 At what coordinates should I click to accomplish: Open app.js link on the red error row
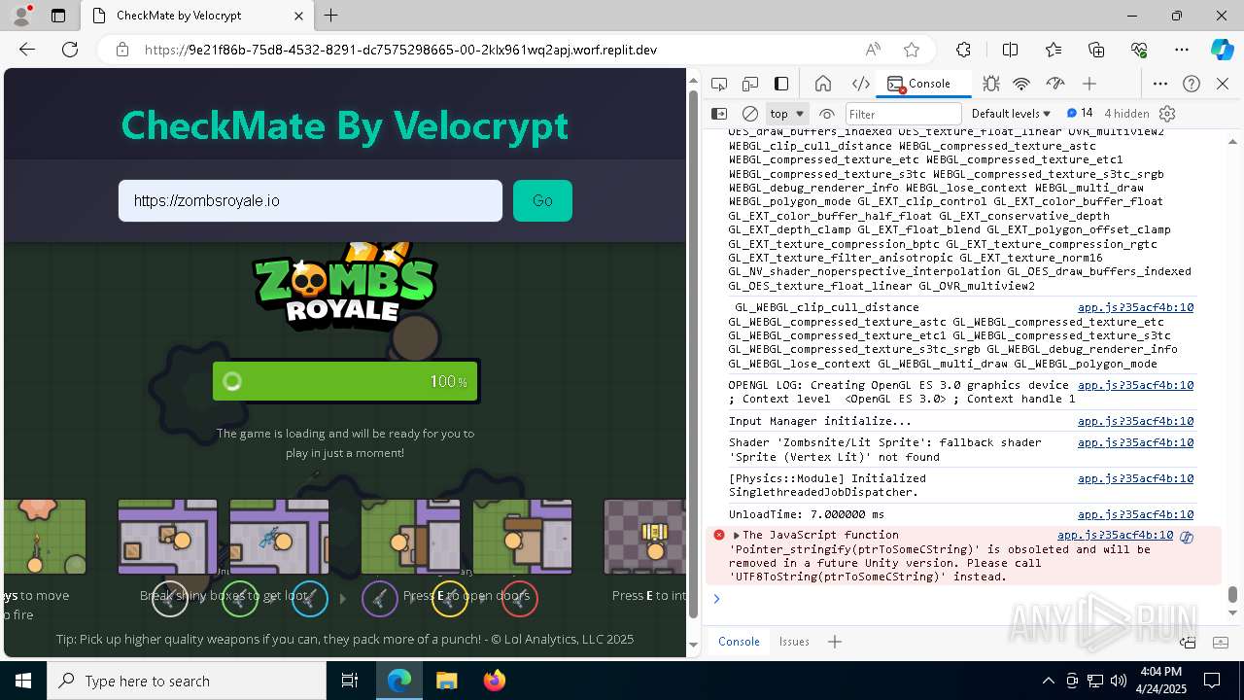coord(1115,535)
